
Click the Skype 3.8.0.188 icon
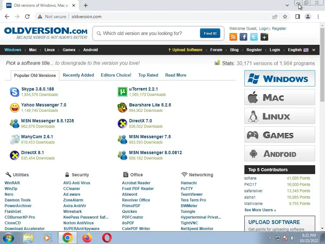coord(15,92)
